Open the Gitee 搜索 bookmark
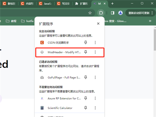The height and width of the screenshot is (117, 156). pyautogui.click(x=115, y=21)
